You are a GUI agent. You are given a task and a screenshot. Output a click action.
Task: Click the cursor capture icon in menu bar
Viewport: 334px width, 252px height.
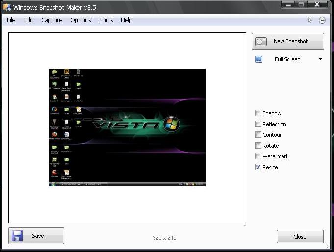(x=310, y=20)
